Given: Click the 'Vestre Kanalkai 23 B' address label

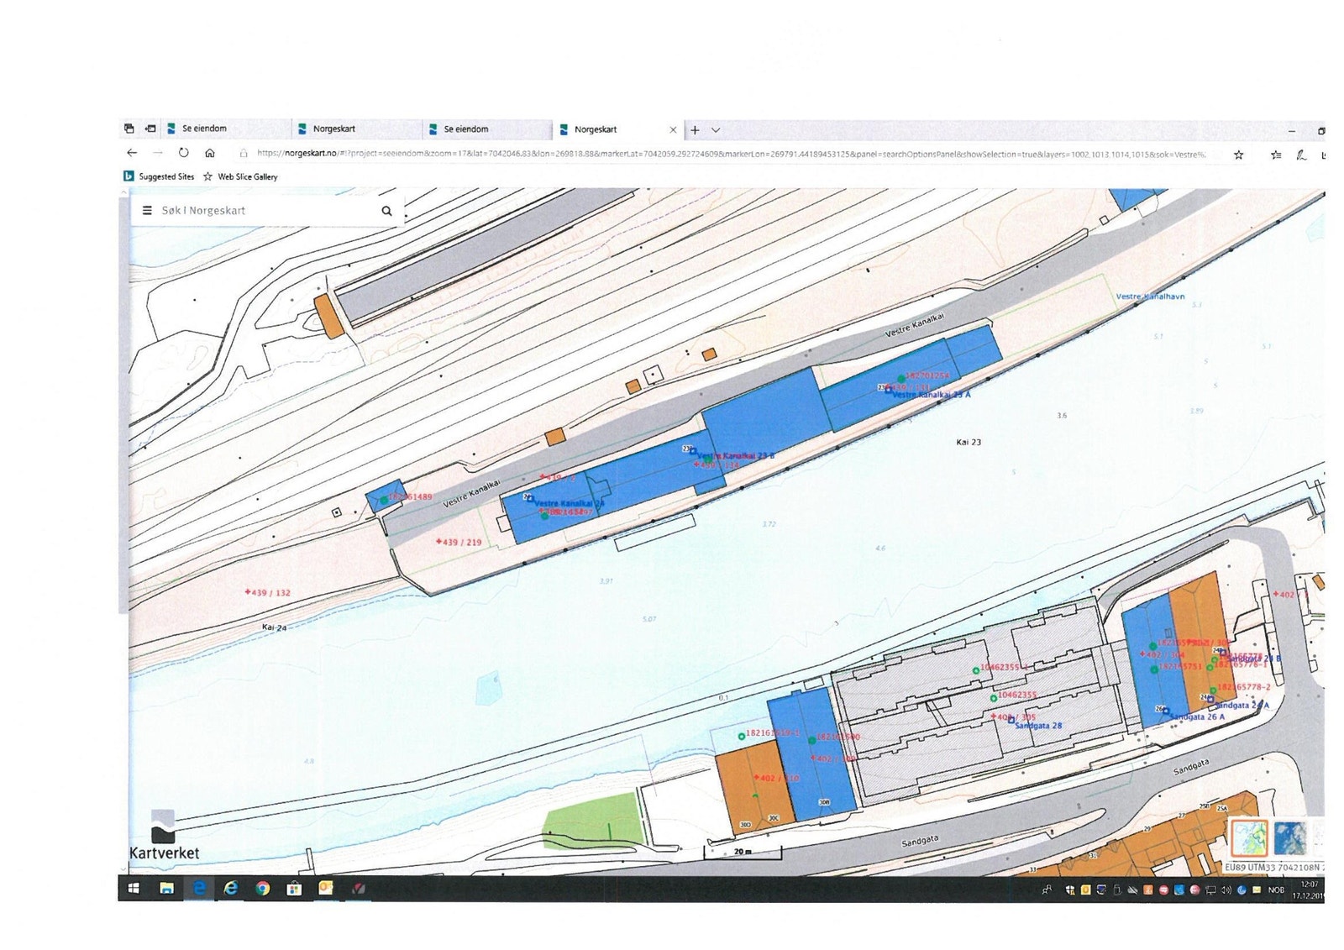Looking at the screenshot, I should point(736,455).
